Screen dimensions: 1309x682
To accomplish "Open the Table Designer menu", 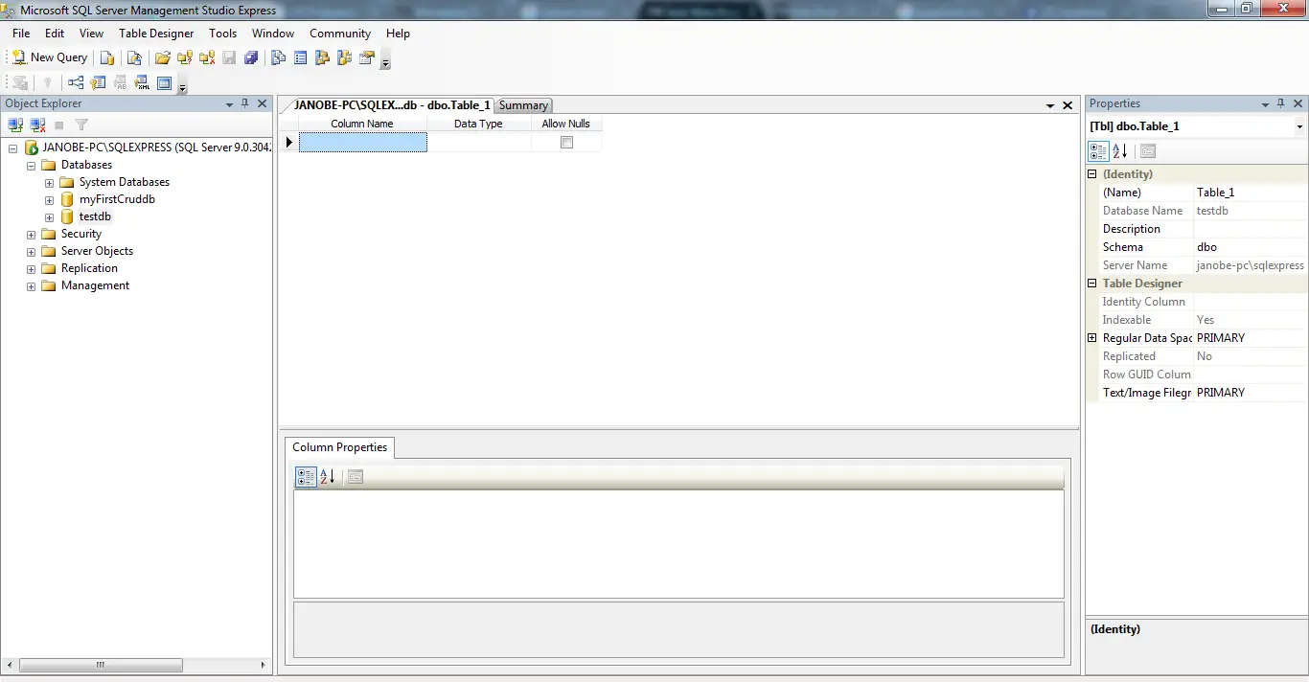I will (156, 34).
